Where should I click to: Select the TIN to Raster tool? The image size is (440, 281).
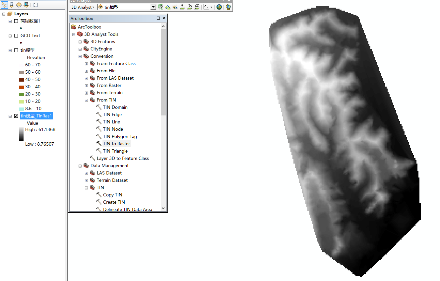pos(116,144)
